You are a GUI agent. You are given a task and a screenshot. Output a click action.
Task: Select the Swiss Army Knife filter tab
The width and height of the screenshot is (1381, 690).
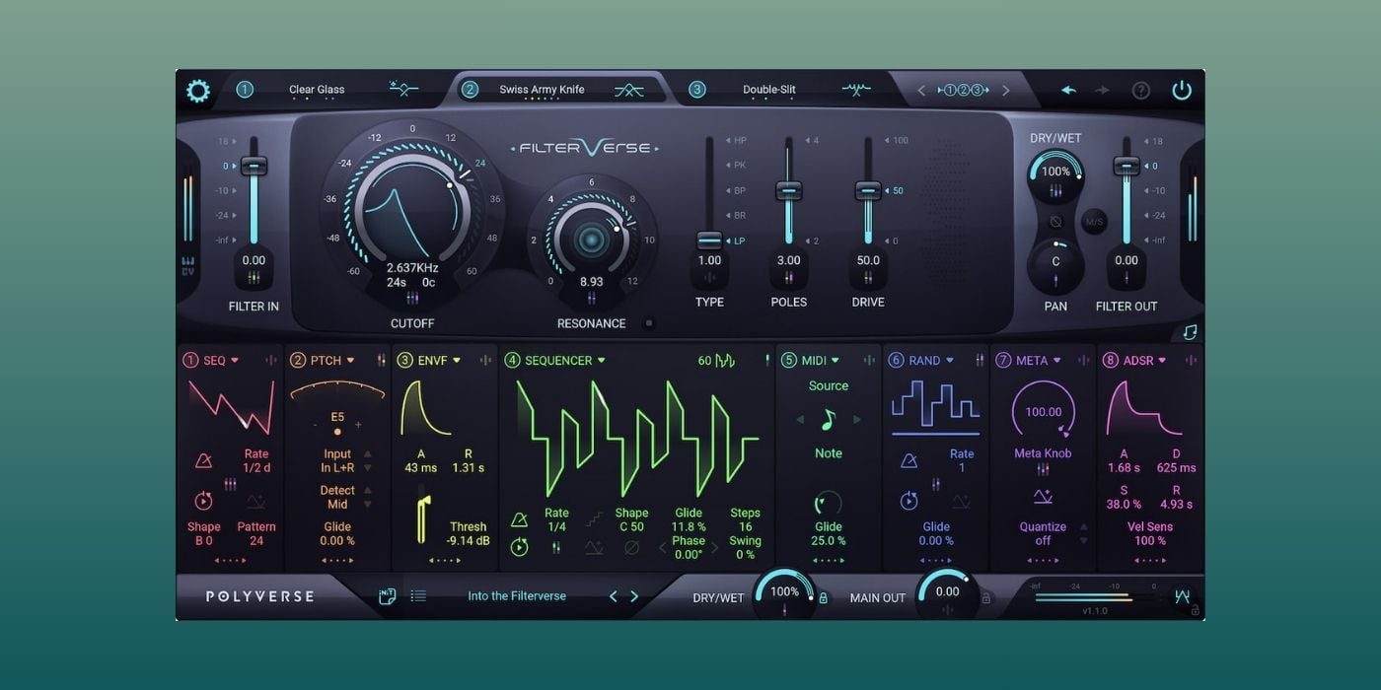[x=542, y=90]
